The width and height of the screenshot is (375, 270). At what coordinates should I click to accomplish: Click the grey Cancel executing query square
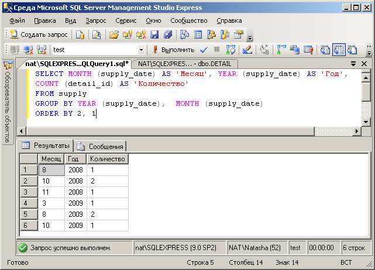click(216, 49)
